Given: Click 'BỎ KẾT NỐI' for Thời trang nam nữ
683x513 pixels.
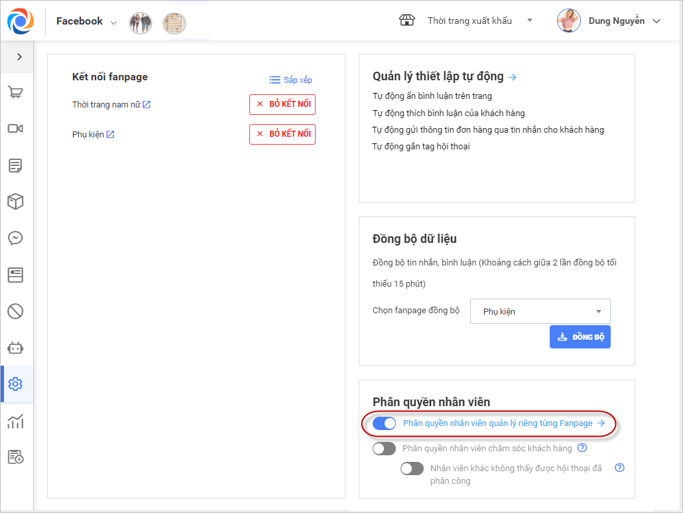Looking at the screenshot, I should point(282,105).
